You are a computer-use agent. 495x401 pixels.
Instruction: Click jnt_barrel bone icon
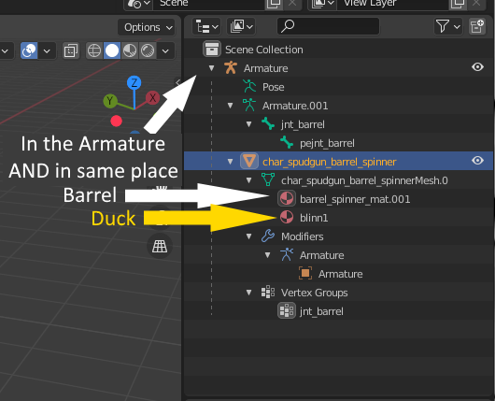(x=268, y=124)
